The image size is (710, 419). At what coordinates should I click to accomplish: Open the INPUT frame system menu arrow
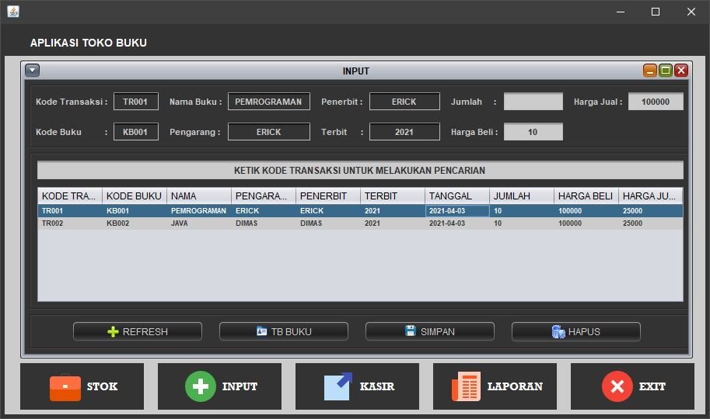coord(32,71)
